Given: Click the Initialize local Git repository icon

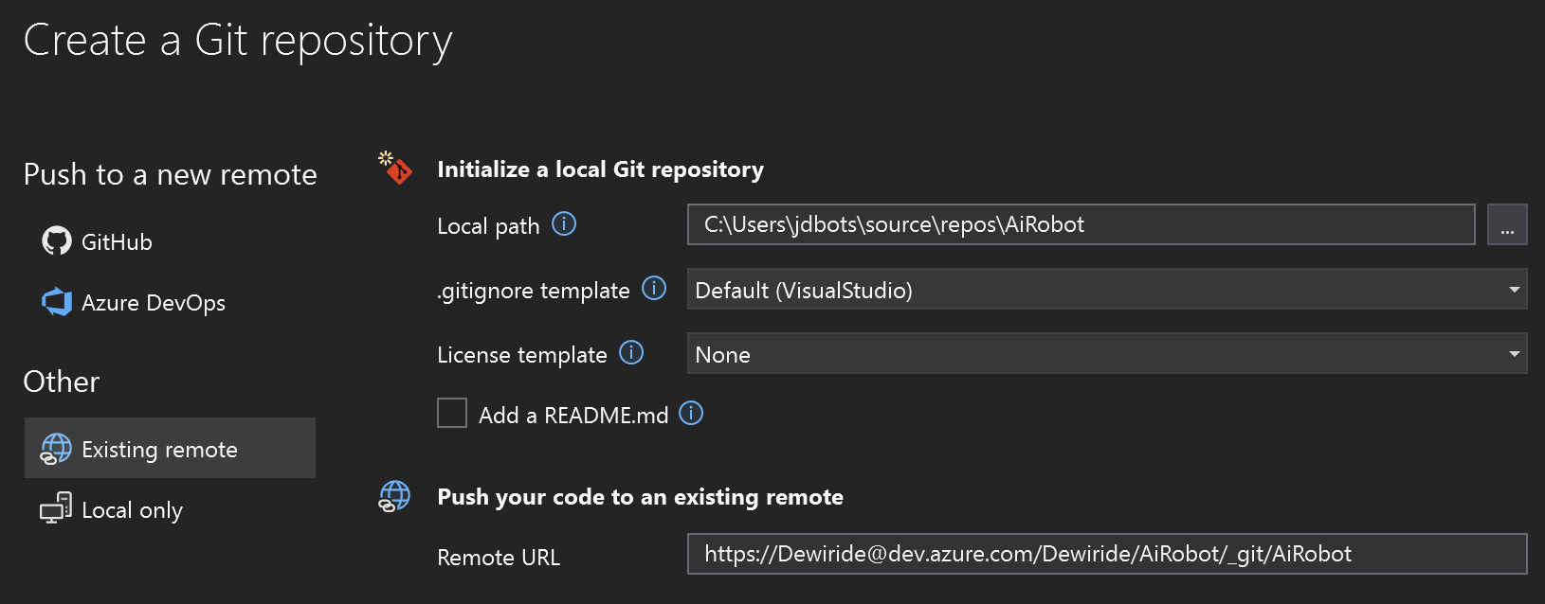Looking at the screenshot, I should pyautogui.click(x=395, y=168).
